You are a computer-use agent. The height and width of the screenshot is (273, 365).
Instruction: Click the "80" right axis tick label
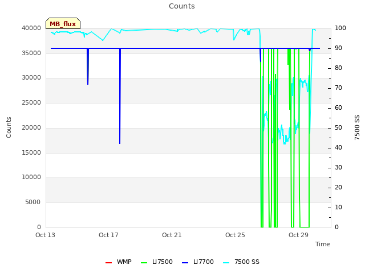point(338,68)
